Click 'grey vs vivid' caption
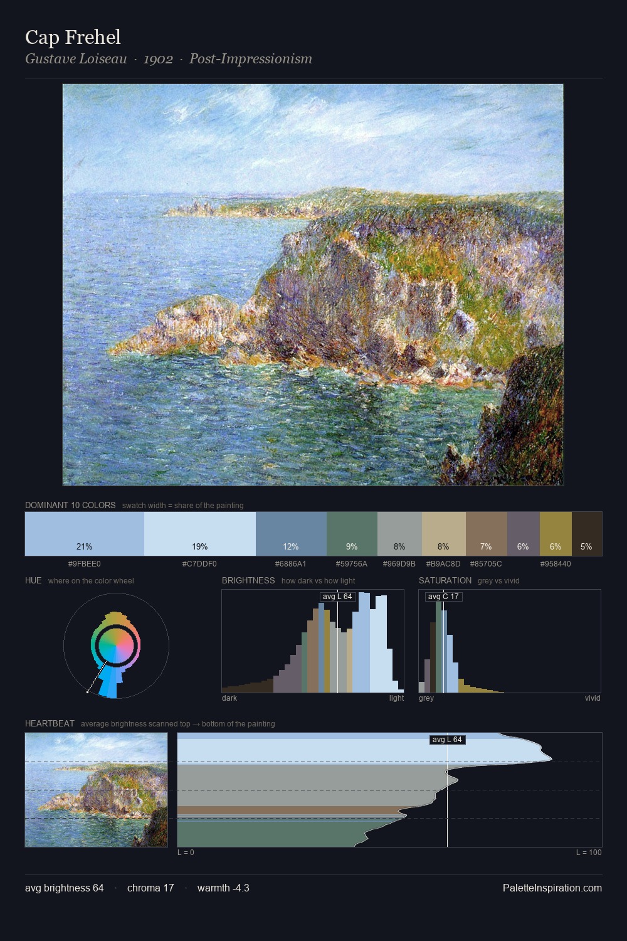Image resolution: width=627 pixels, height=941 pixels. click(x=498, y=581)
